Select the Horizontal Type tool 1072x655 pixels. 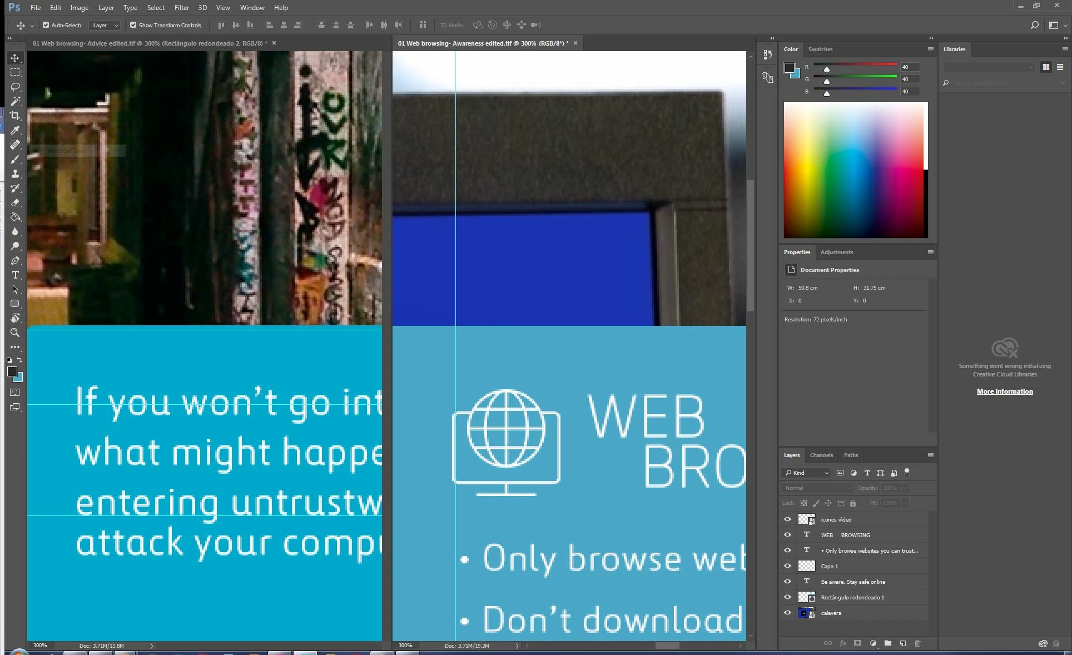point(15,275)
